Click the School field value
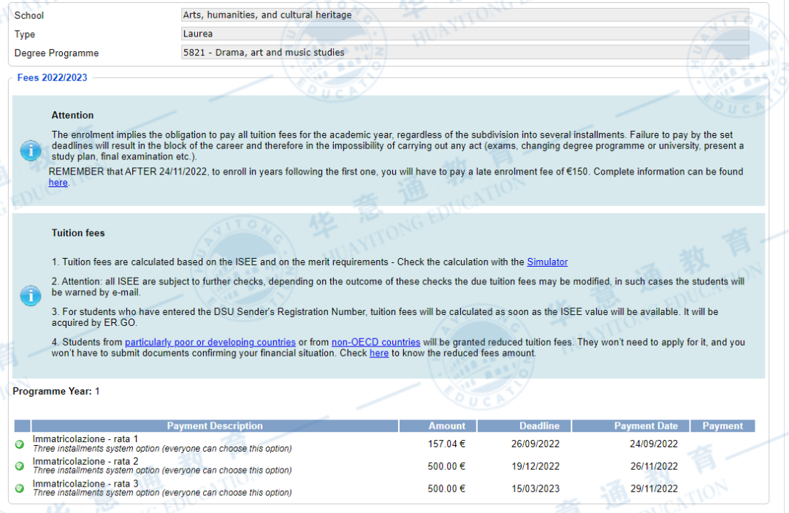This screenshot has width=789, height=513. point(465,15)
